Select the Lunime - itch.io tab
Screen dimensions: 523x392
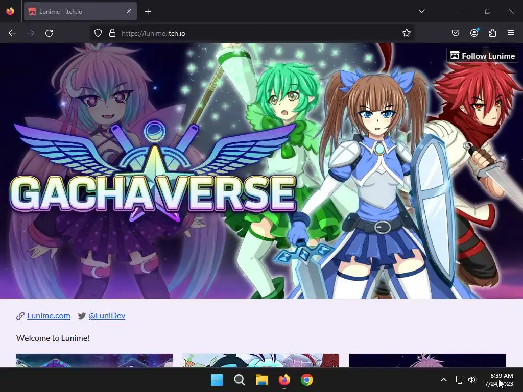click(80, 11)
